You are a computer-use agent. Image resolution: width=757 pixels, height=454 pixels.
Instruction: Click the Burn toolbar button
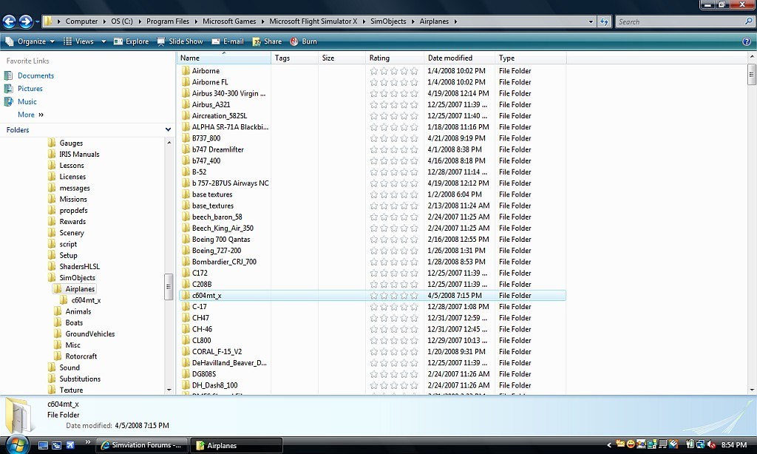303,41
